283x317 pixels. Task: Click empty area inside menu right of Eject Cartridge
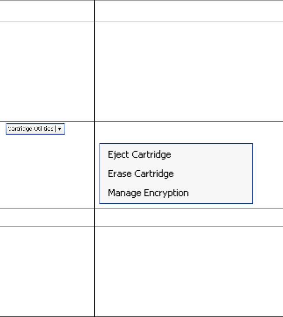[x=214, y=155]
